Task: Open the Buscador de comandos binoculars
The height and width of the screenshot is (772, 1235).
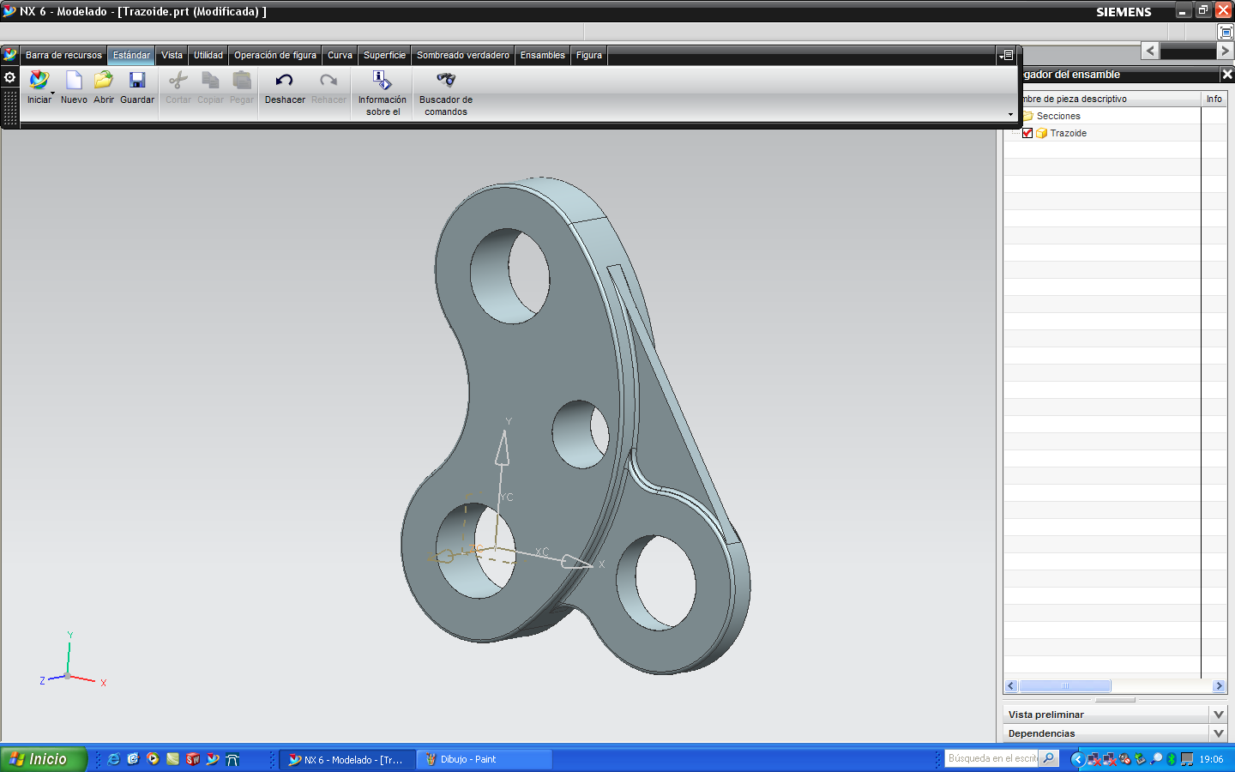Action: tap(446, 81)
